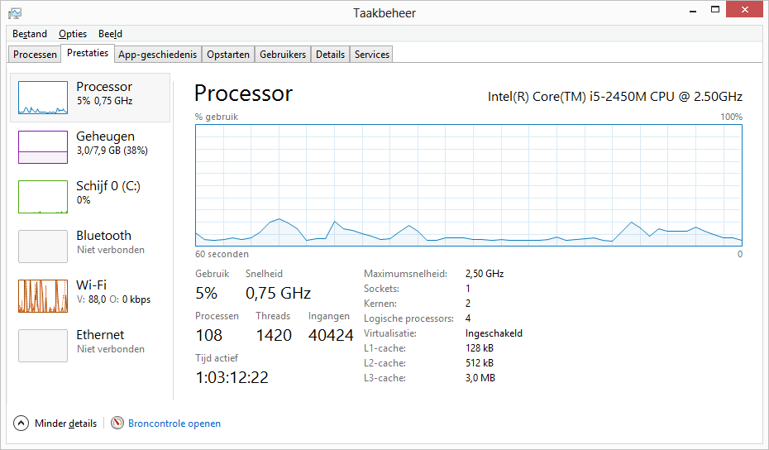Screen dimensions: 769x450
Task: Open the Schijf 0 (C:) graph thumbnail
Action: pyautogui.click(x=43, y=197)
